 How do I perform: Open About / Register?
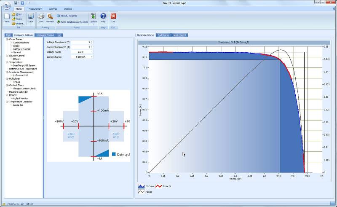67,16
